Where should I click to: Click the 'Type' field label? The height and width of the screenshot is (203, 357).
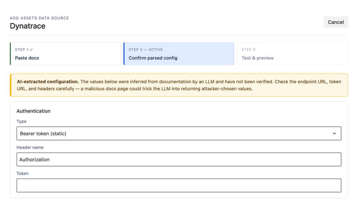21,121
